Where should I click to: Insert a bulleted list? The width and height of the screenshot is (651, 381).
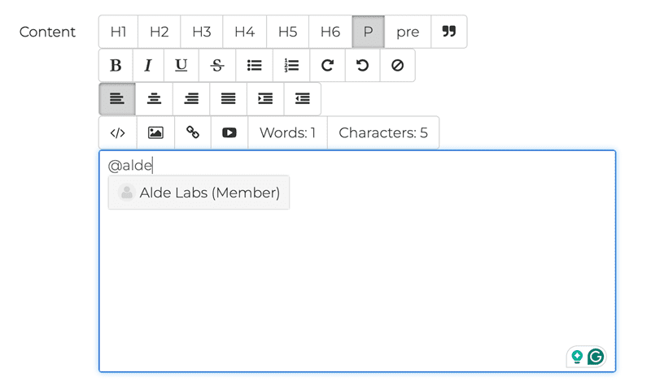(254, 66)
